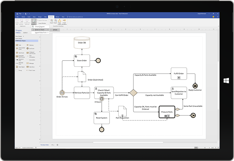The width and height of the screenshot is (234, 161).
Task: Click the zoom slider in status bar
Action: [205, 148]
